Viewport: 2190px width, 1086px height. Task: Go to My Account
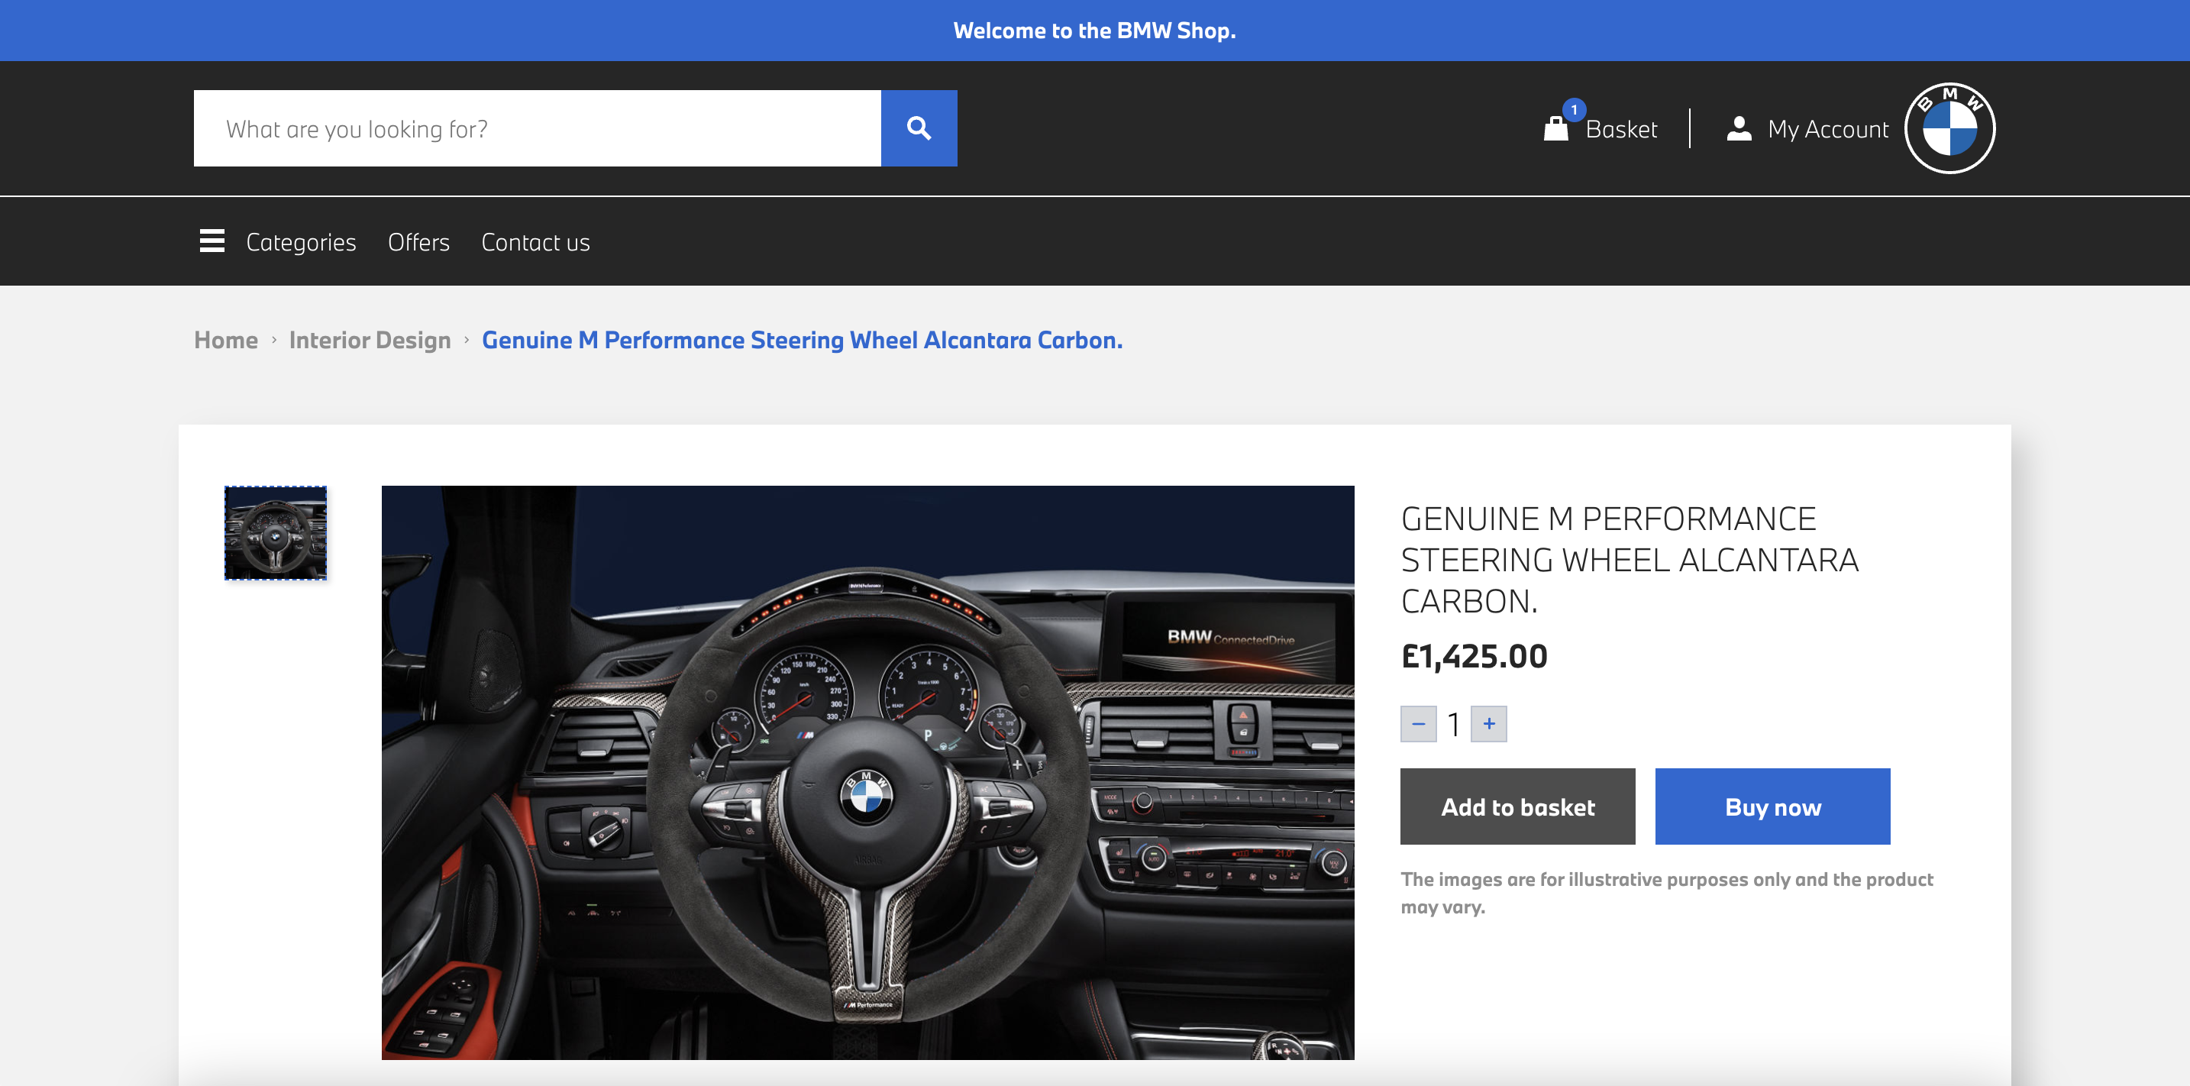[x=1828, y=129]
